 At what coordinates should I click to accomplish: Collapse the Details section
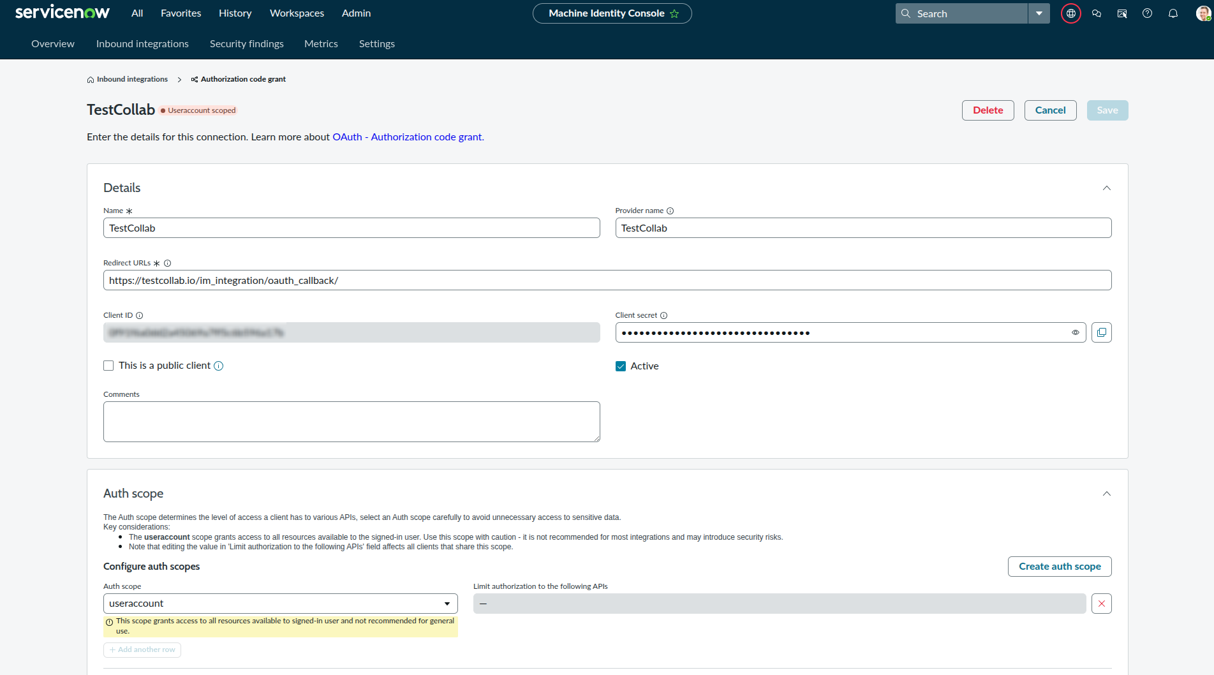point(1107,188)
